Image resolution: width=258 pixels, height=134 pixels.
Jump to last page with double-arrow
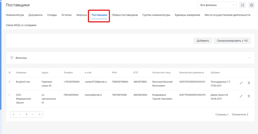pos(40,114)
